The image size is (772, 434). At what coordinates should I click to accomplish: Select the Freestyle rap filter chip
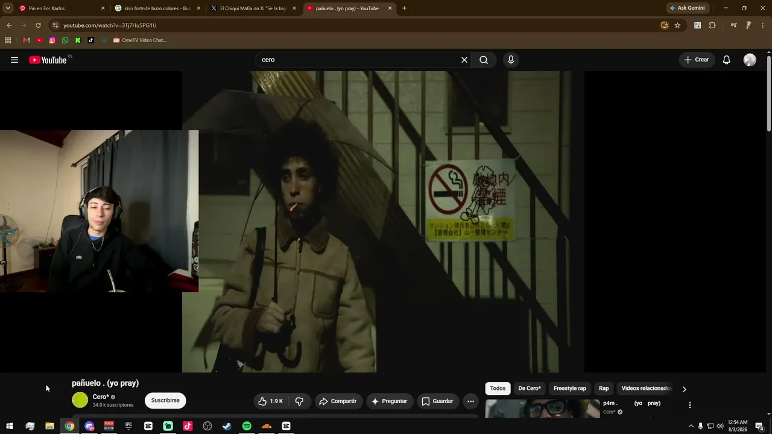pyautogui.click(x=570, y=388)
